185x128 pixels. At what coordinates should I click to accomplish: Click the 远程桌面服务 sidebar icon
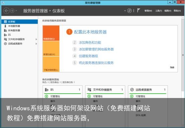(x=5, y=44)
